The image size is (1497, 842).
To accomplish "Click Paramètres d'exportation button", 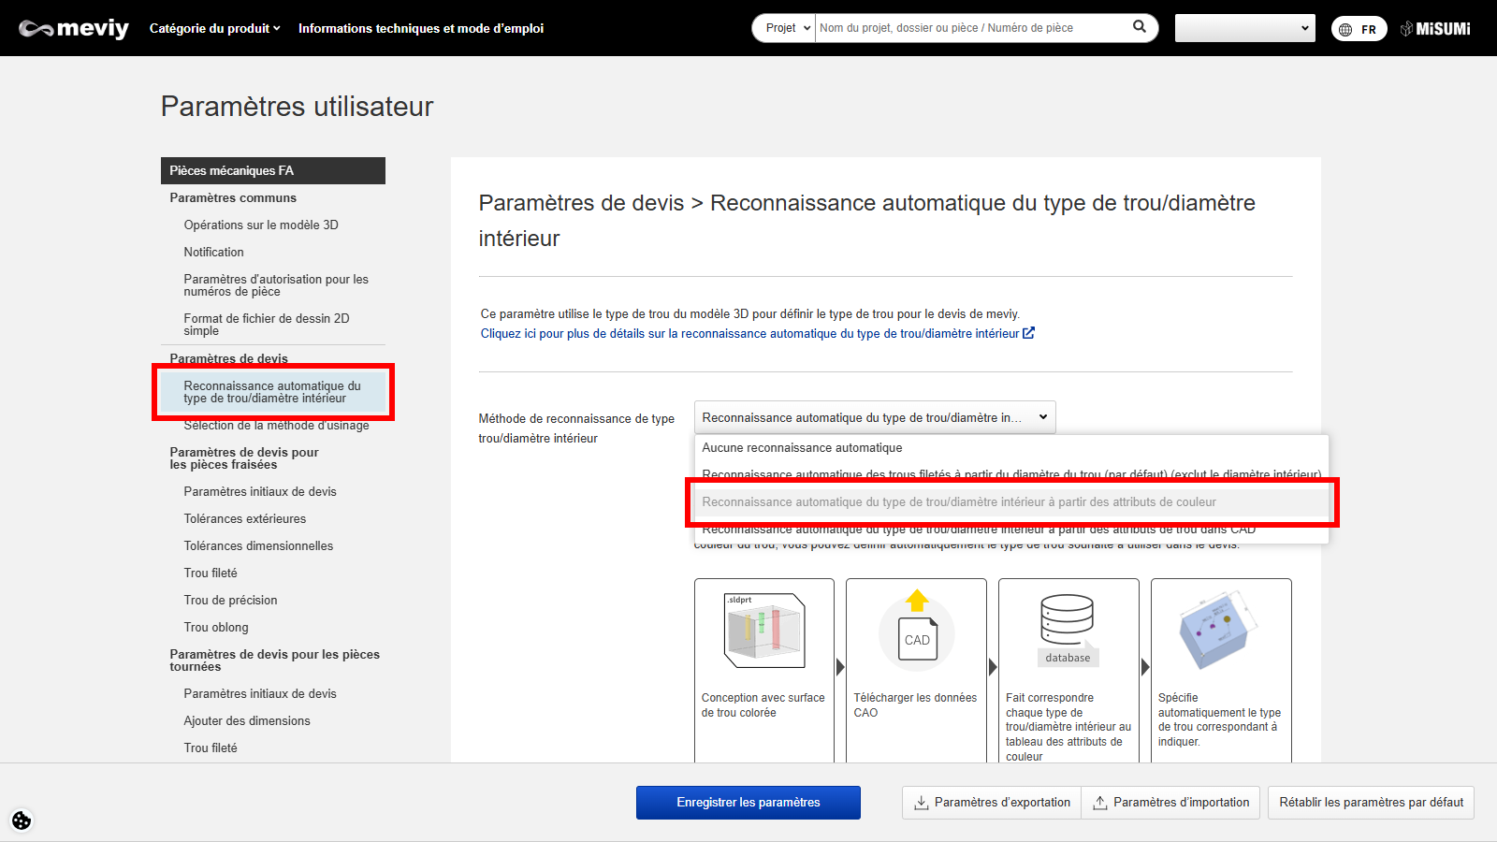I will [x=992, y=803].
